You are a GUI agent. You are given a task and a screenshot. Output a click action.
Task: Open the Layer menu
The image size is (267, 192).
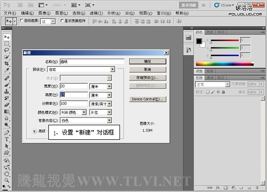tap(61, 13)
